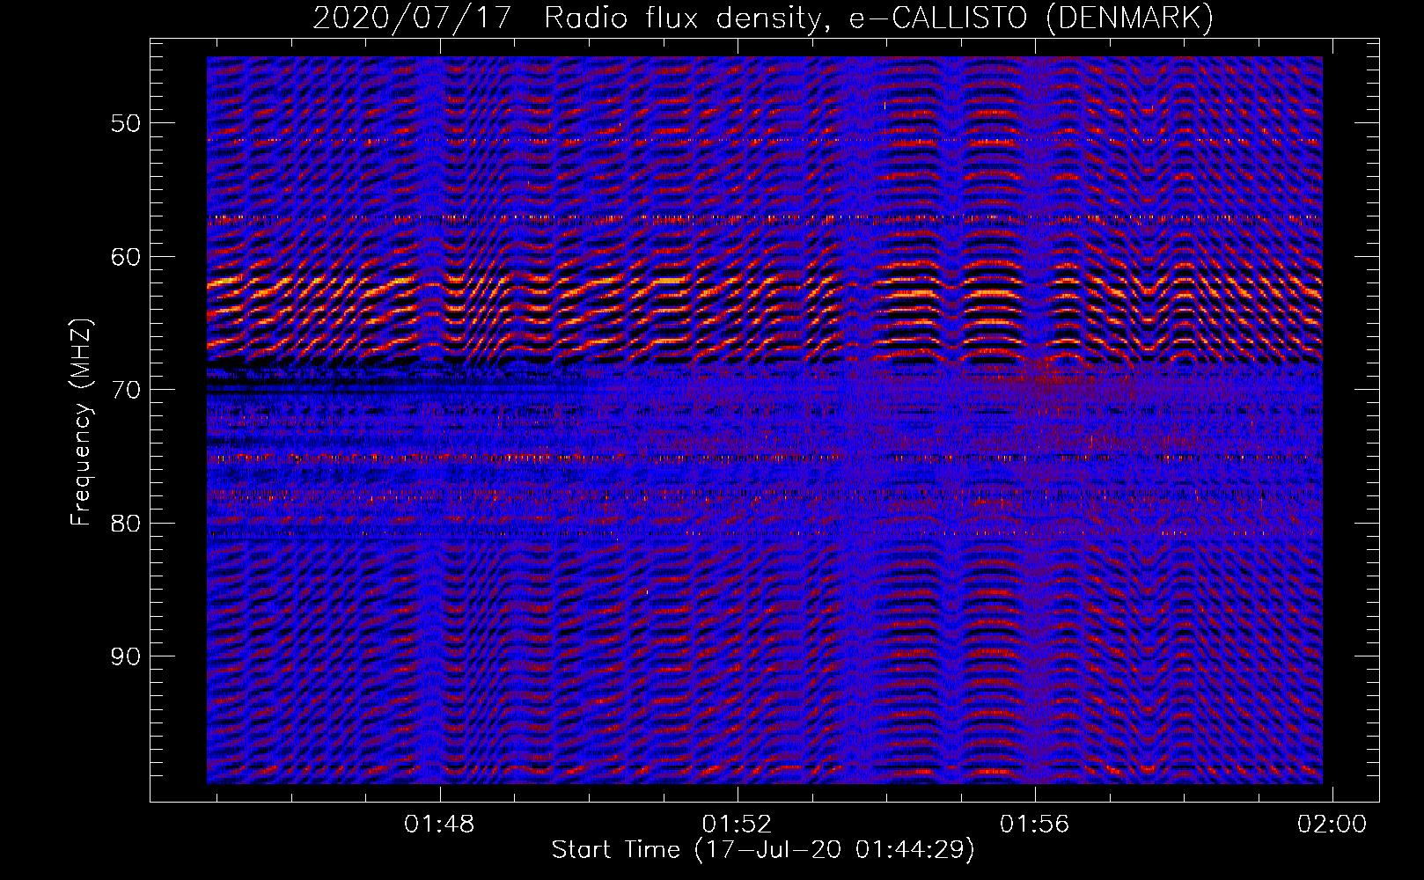This screenshot has width=1424, height=880.
Task: Click the 70 frequency tick label
Action: pos(126,390)
